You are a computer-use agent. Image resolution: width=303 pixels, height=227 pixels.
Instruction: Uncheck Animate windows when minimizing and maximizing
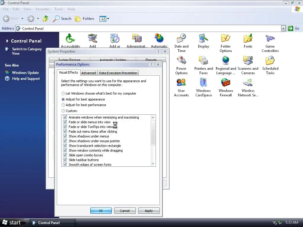point(65,117)
